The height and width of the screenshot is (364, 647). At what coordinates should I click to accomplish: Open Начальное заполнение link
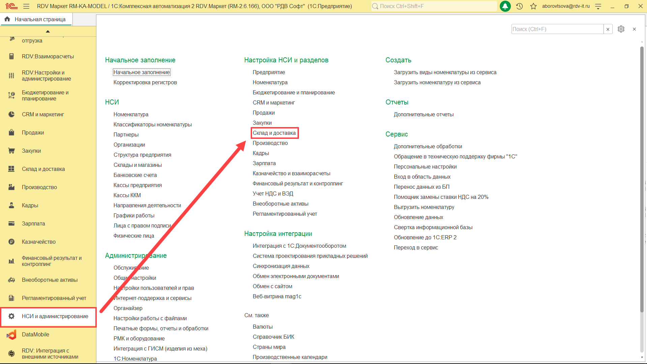[x=142, y=72]
